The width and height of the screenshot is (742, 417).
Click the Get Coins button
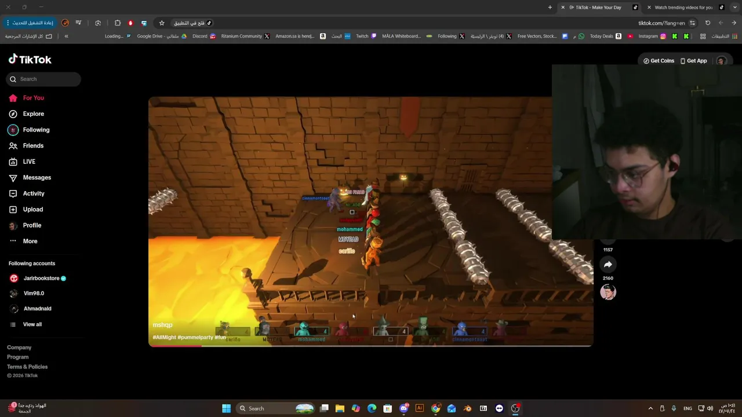tap(659, 61)
